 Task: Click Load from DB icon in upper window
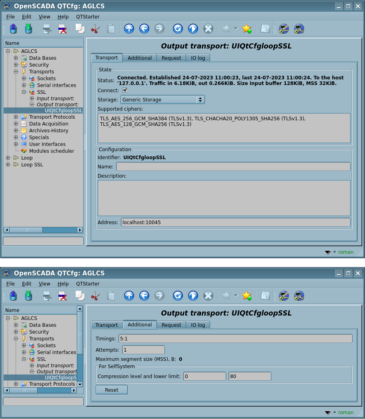tap(13, 29)
